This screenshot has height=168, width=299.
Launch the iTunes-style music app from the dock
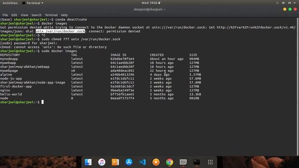coord(102,162)
